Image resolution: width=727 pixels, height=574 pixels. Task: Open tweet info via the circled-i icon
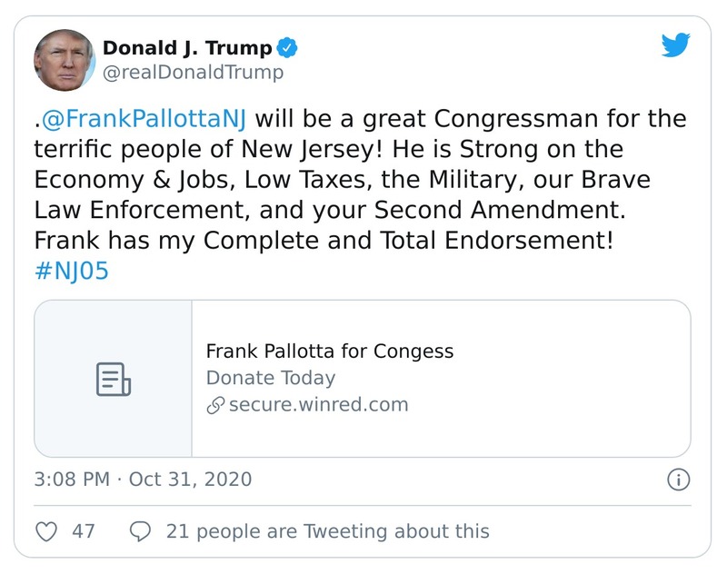click(678, 480)
